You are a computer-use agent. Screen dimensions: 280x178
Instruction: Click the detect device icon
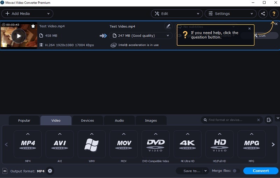269,120
